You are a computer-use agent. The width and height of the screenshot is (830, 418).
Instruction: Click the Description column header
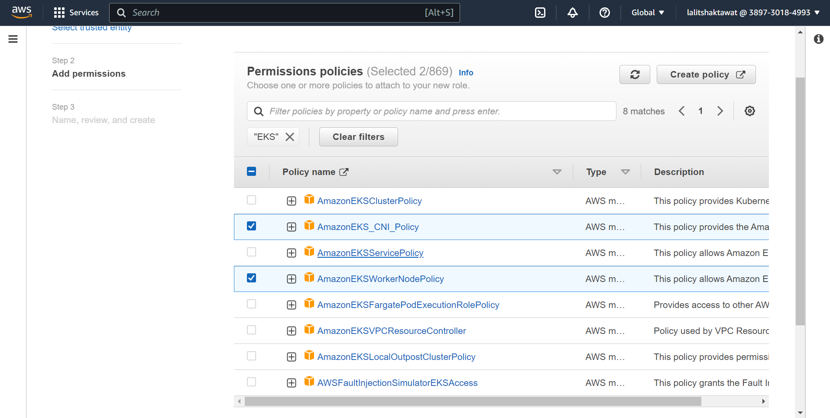679,172
